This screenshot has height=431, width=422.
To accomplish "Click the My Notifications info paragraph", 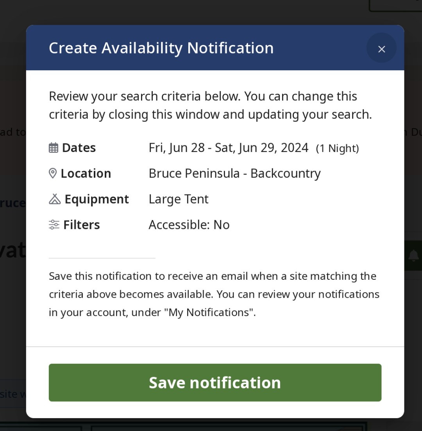I will coord(214,294).
